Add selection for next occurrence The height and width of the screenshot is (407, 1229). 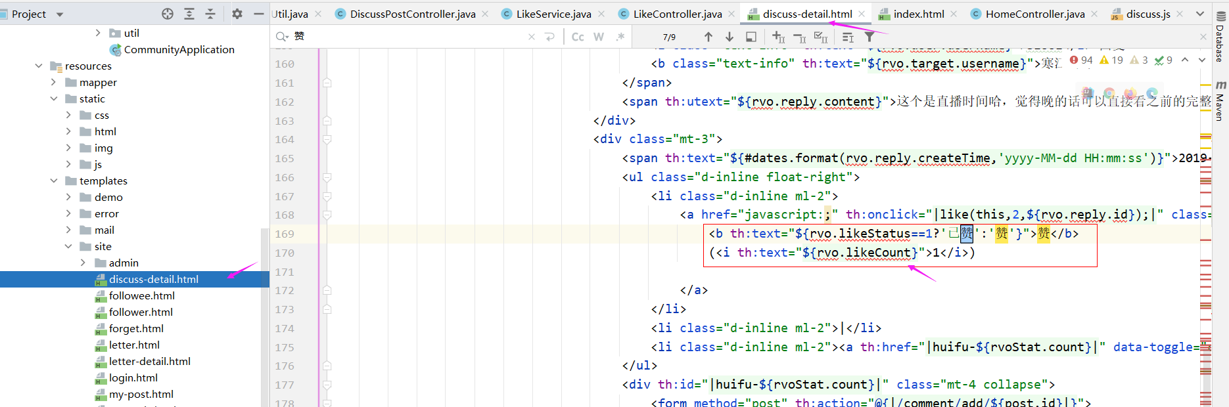[779, 37]
